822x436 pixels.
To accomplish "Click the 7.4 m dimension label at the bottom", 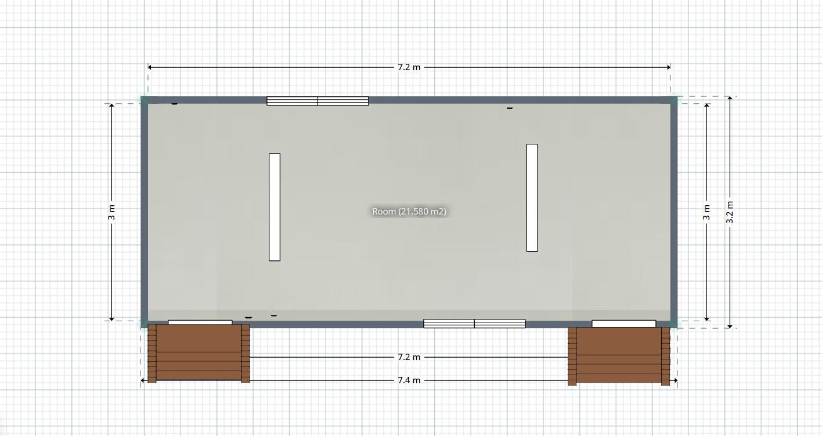I will tap(409, 380).
